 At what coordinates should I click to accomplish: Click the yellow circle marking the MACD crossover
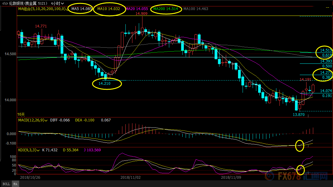pos(300,145)
